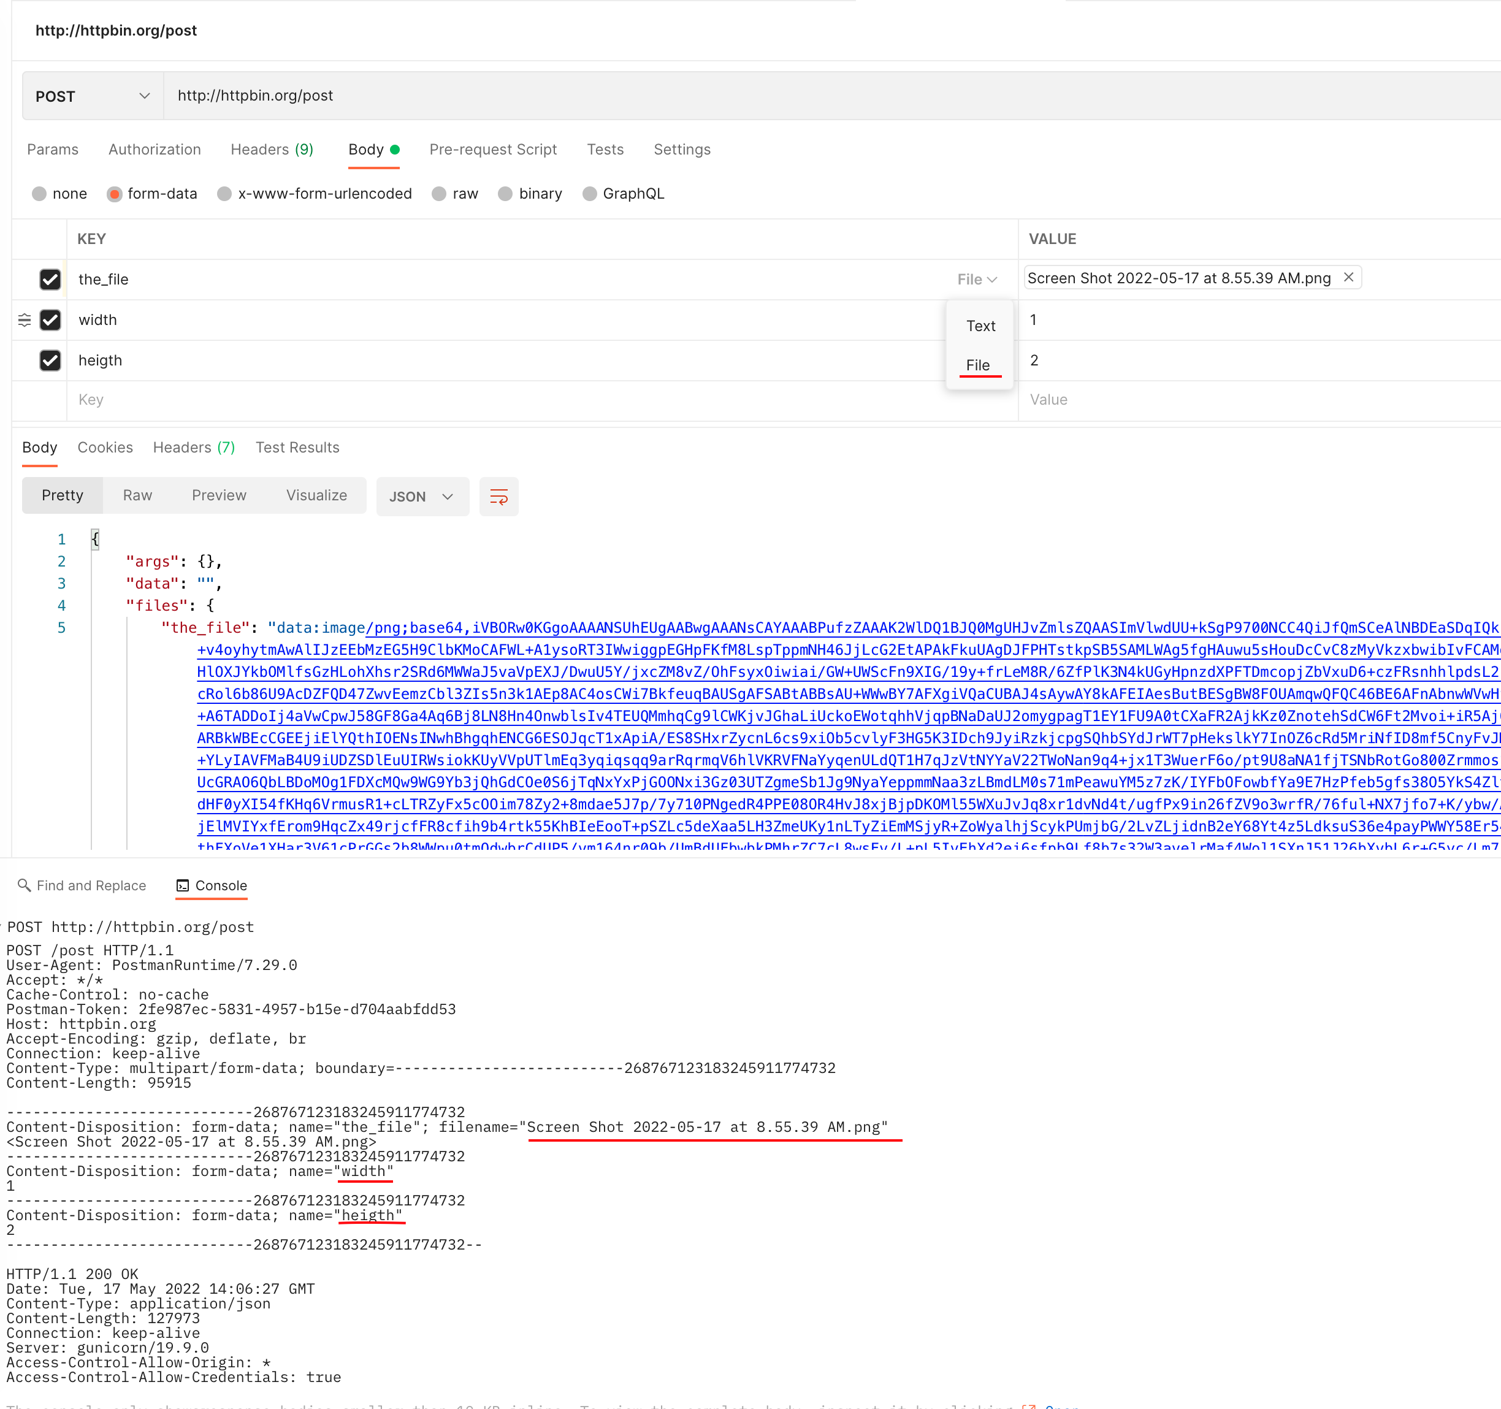Switch response view to Visualize

[316, 495]
